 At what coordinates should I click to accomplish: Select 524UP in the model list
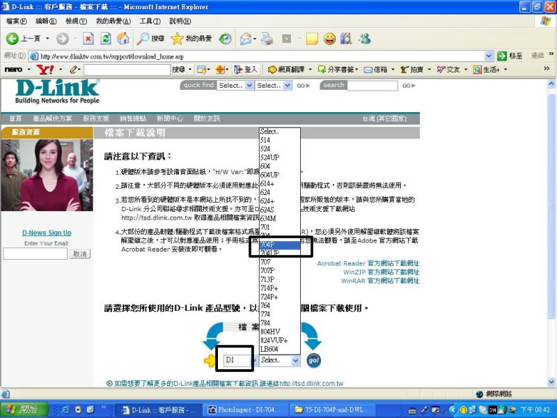point(280,157)
